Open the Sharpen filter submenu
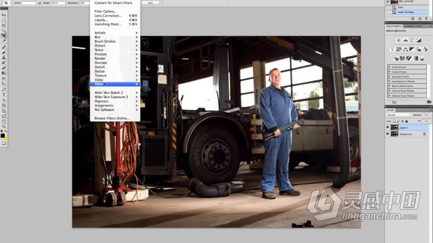Screen dimensions: 433x243 [115, 62]
